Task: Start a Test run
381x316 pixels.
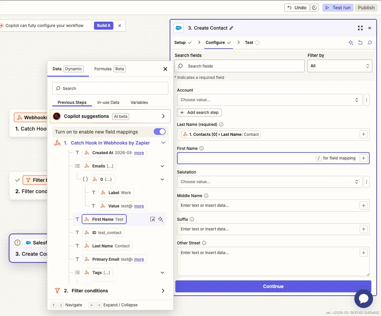Action: (338, 8)
